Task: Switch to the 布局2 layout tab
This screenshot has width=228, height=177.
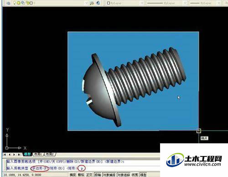Action: pyautogui.click(x=50, y=154)
